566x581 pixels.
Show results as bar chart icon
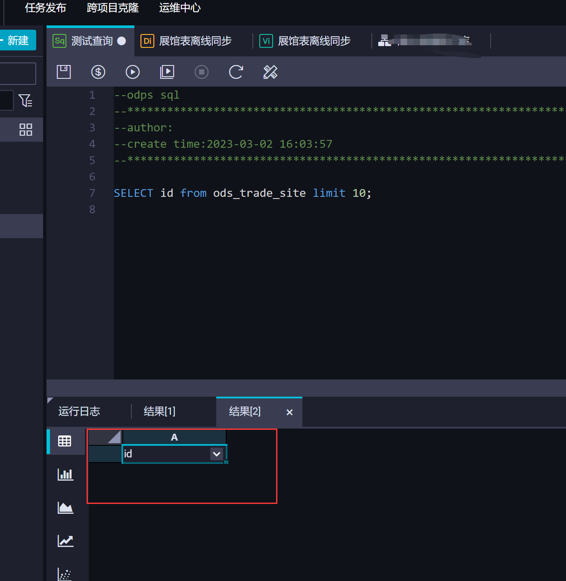[x=65, y=475]
